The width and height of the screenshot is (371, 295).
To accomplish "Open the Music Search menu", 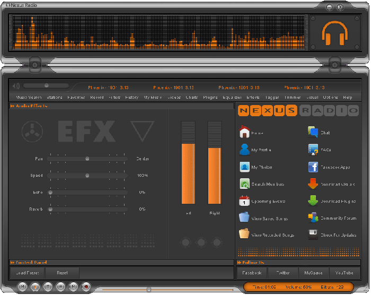I will point(29,98).
